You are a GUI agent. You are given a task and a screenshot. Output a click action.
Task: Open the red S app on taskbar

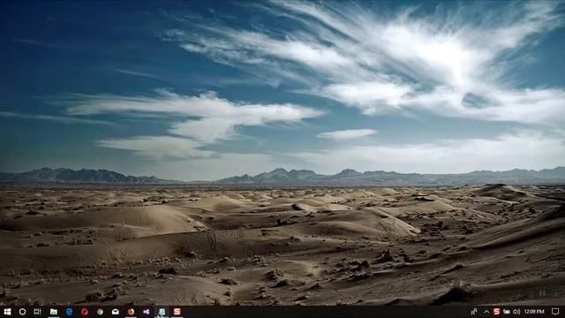(177, 312)
